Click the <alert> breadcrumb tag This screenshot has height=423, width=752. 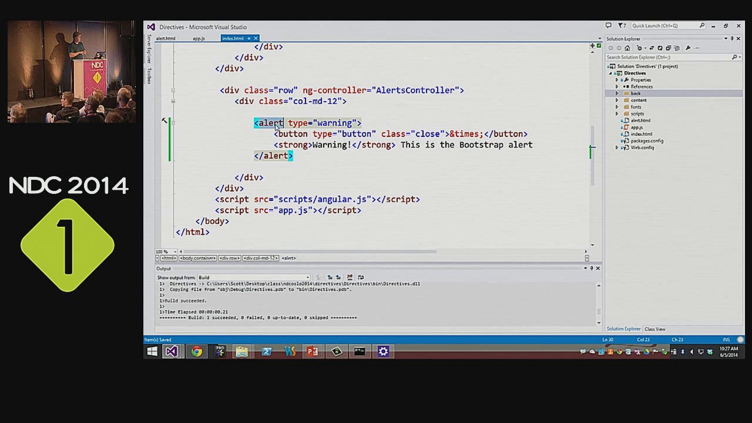click(289, 258)
